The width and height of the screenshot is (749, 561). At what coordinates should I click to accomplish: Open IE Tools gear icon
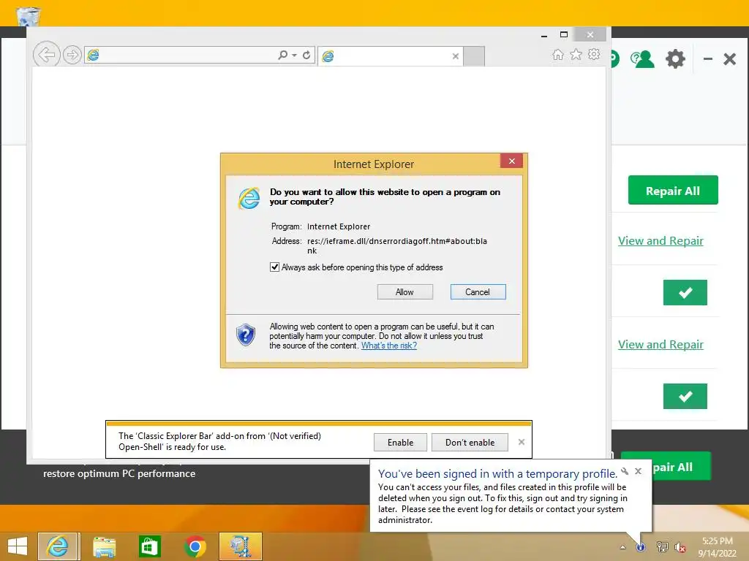pos(594,54)
